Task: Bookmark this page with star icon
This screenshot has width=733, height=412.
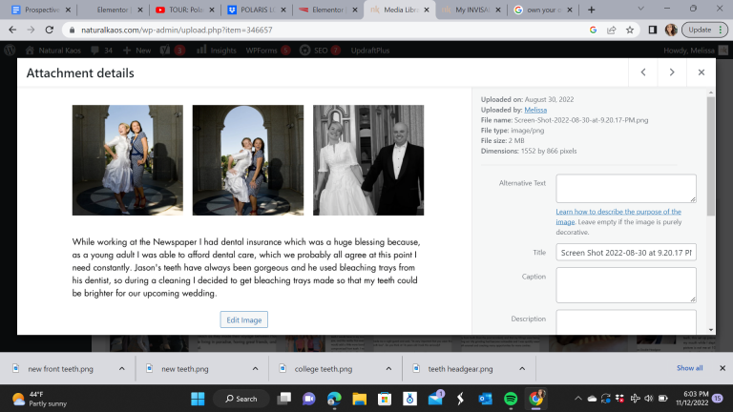Action: point(630,30)
